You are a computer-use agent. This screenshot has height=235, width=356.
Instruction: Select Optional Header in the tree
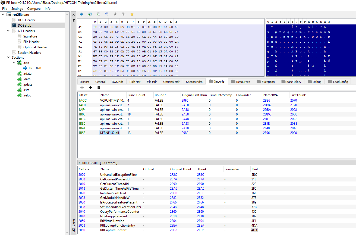pos(35,47)
